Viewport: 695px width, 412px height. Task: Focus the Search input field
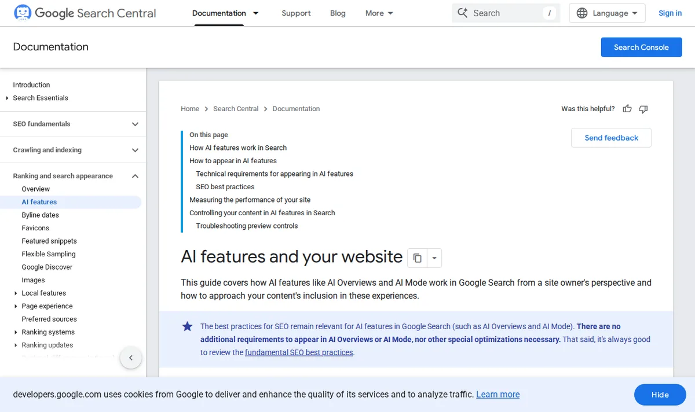(x=506, y=13)
